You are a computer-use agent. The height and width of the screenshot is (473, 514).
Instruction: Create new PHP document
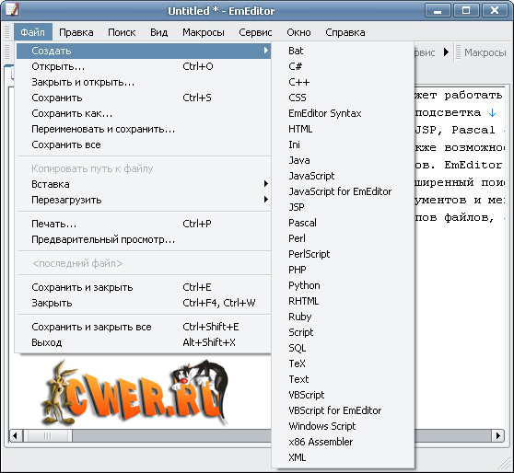pyautogui.click(x=343, y=270)
